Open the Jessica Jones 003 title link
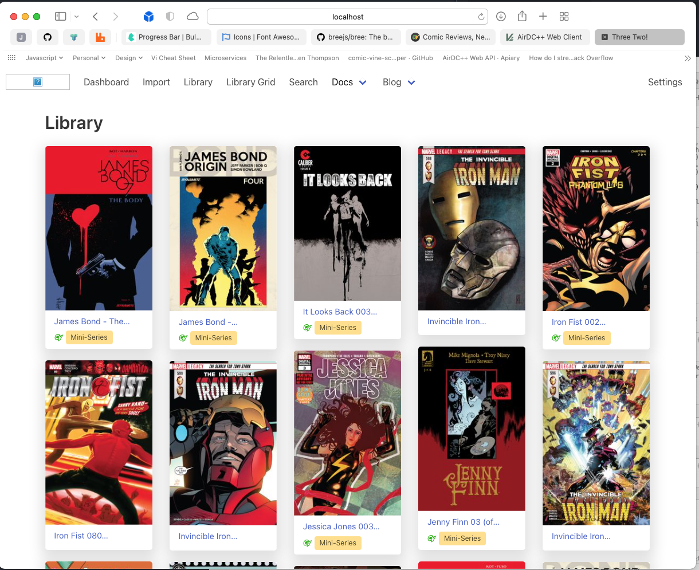Image resolution: width=699 pixels, height=570 pixels. point(341,526)
